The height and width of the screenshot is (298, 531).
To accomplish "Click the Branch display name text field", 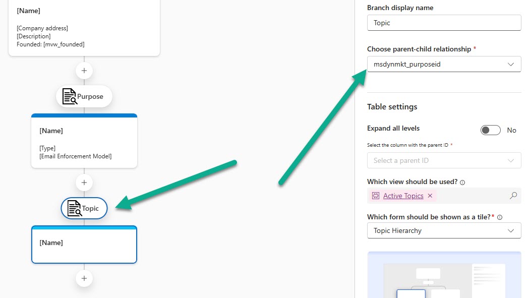I will (x=444, y=23).
